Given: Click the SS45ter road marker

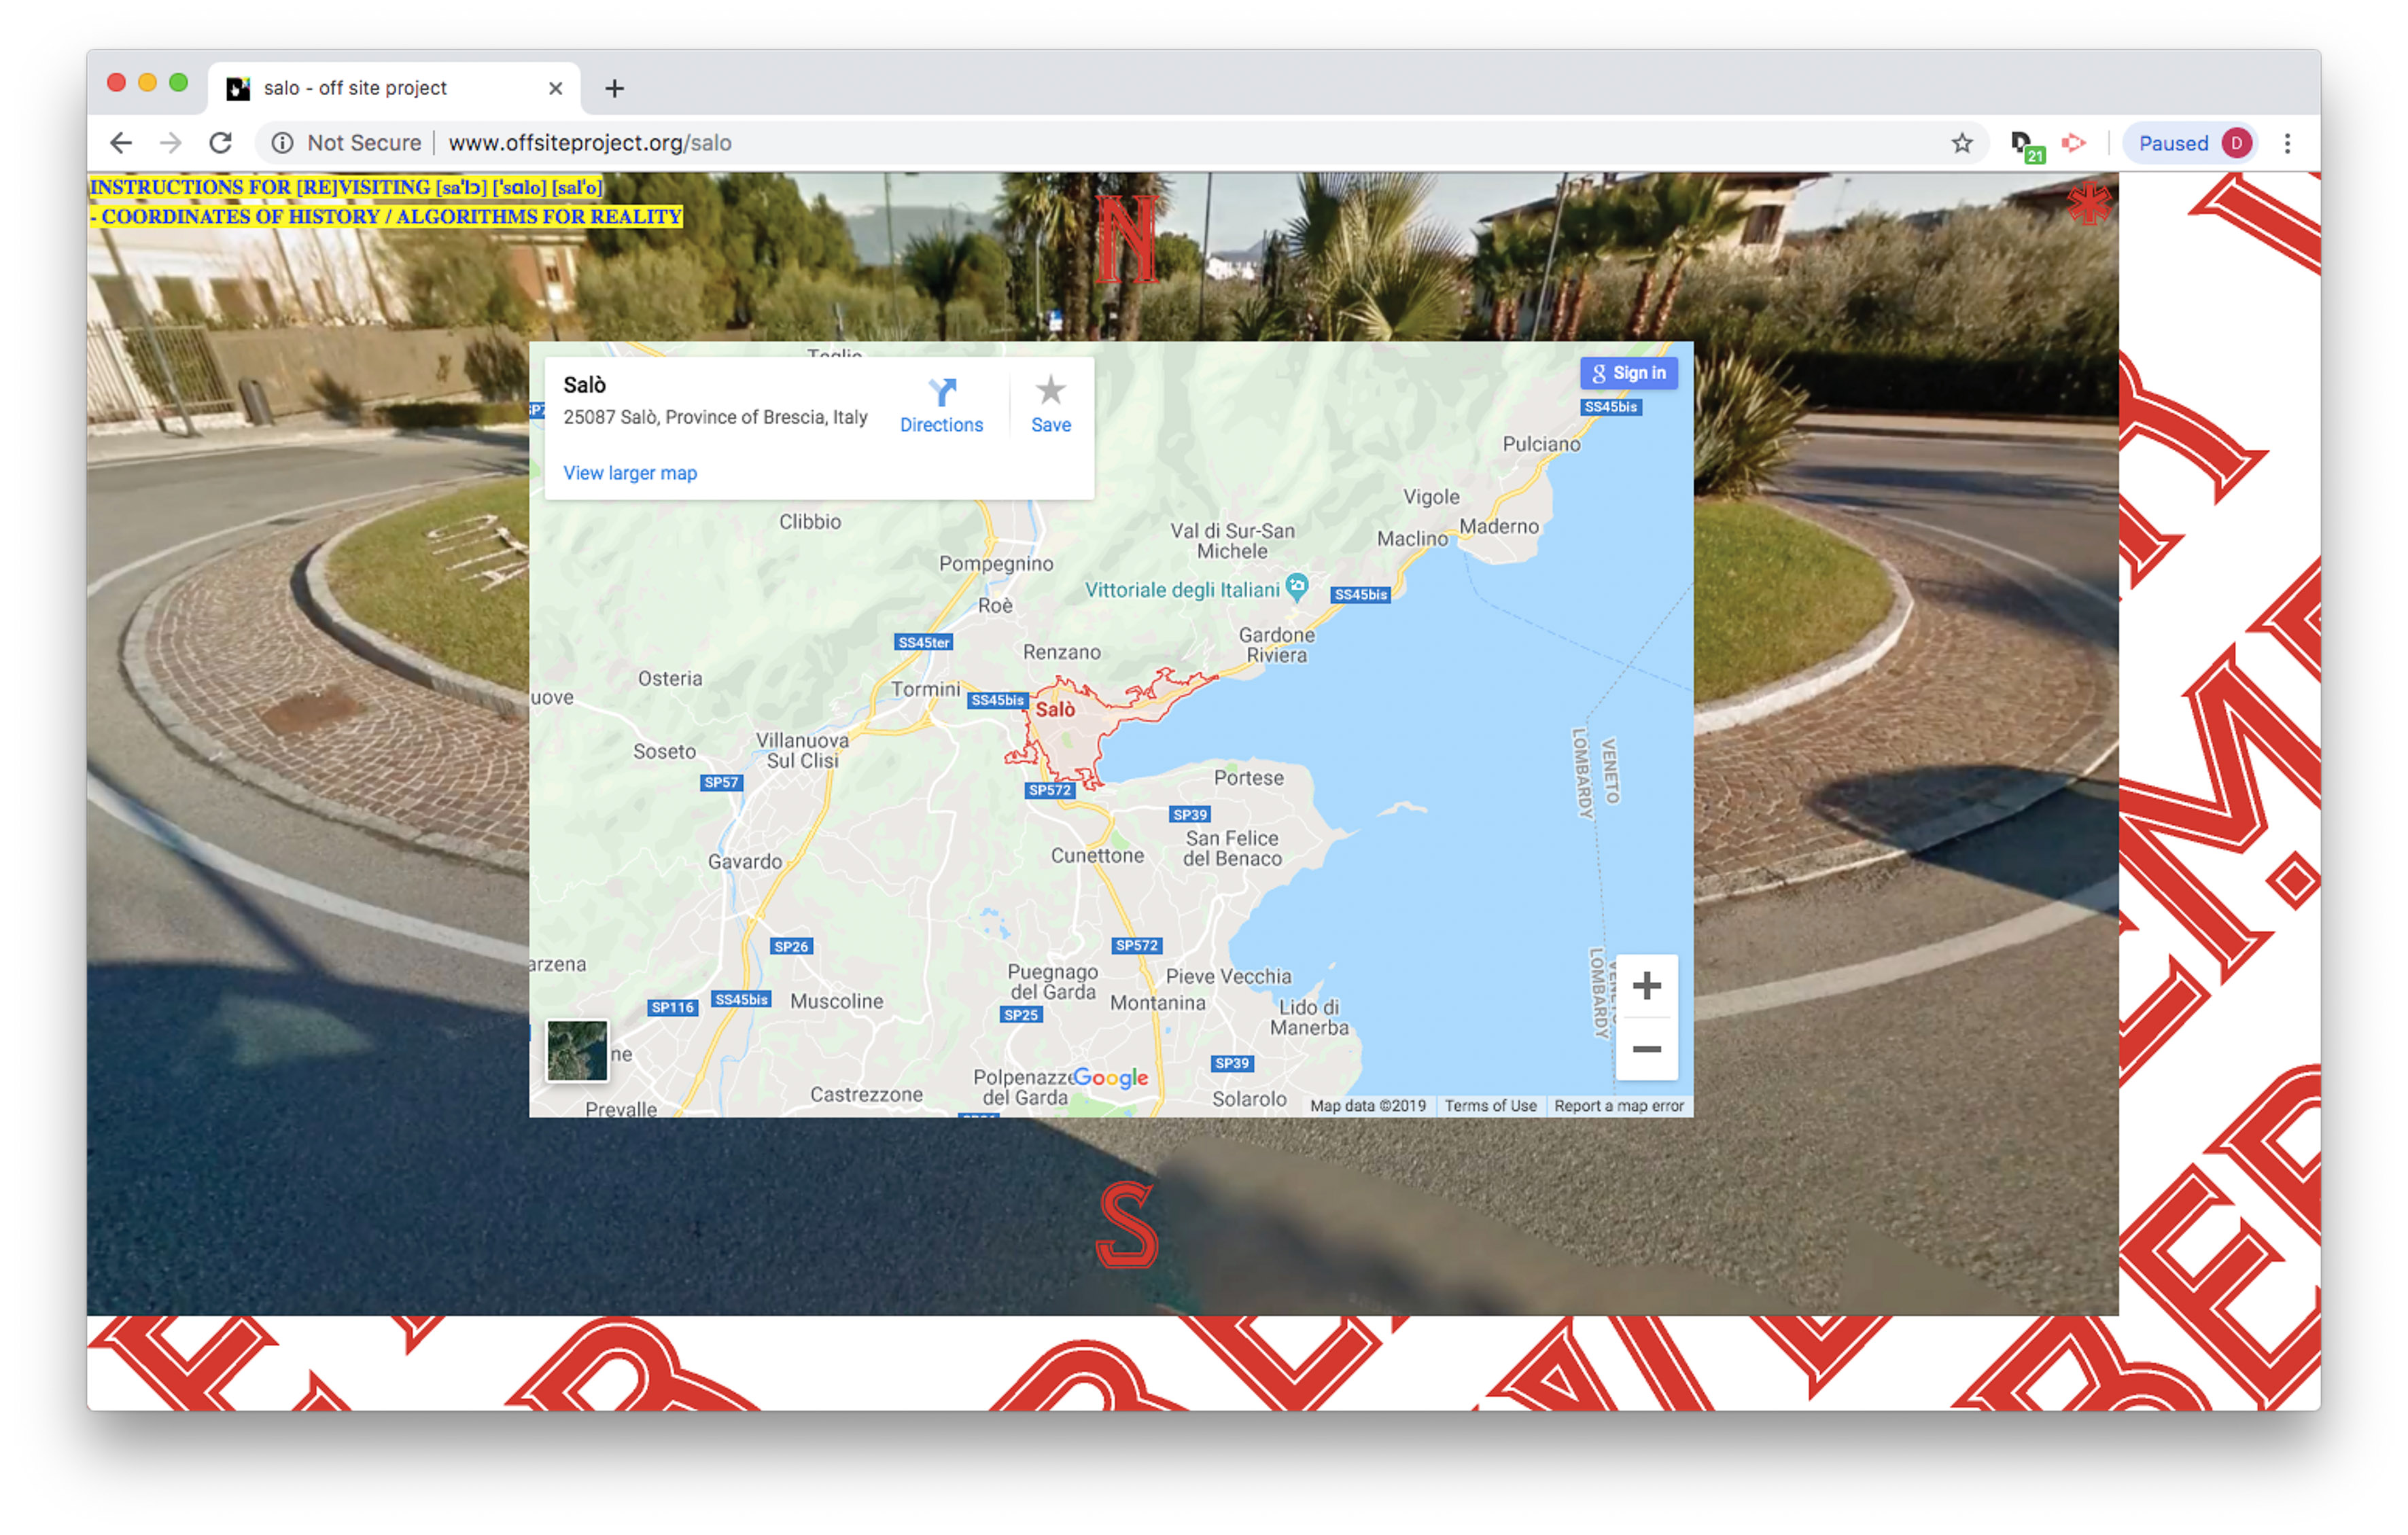Looking at the screenshot, I should pyautogui.click(x=923, y=642).
